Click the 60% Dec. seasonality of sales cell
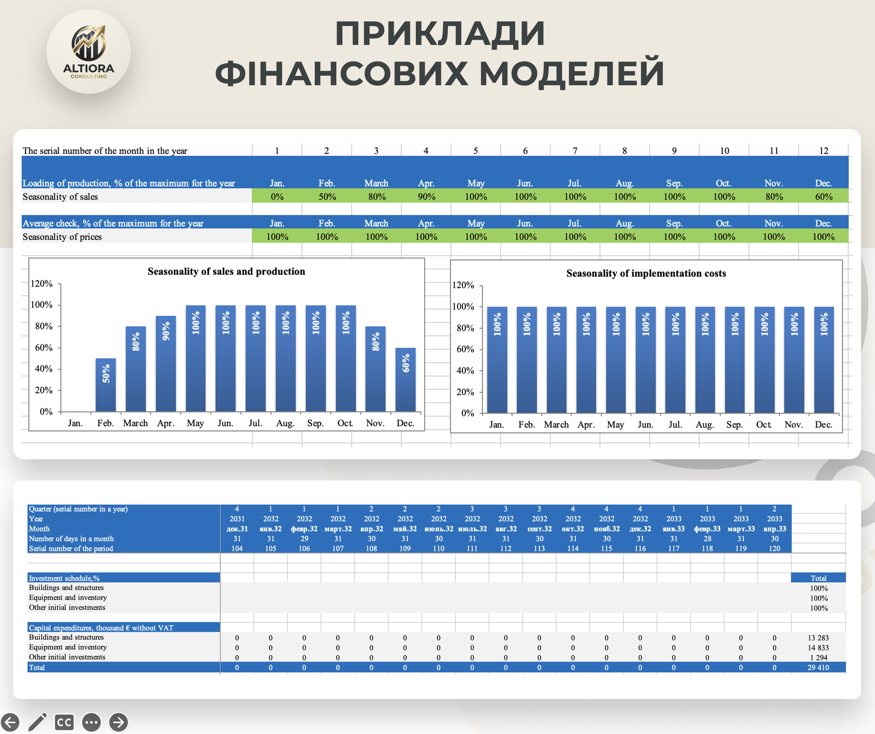875x734 pixels. coord(823,196)
